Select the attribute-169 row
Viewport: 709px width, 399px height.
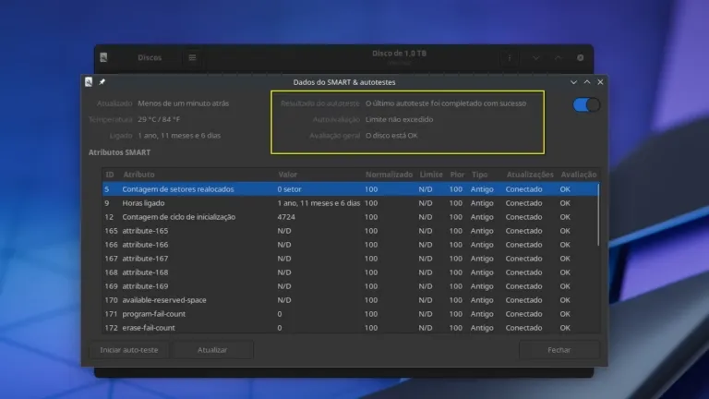(x=350, y=286)
